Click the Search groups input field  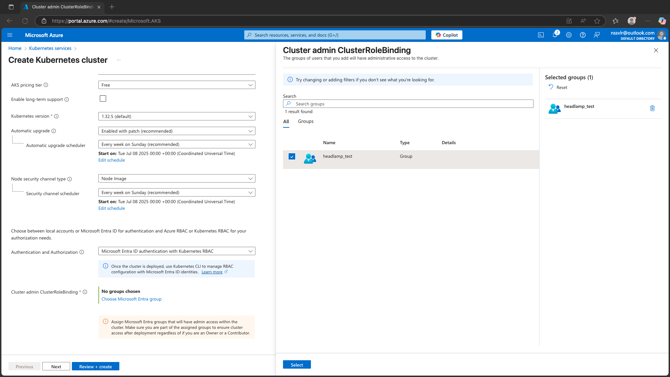click(408, 104)
